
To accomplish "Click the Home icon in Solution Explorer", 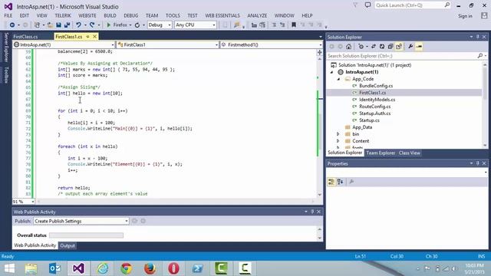I will click(x=348, y=47).
